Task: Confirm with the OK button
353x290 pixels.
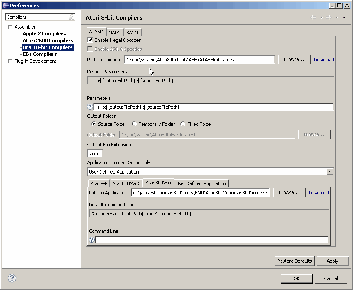Action: (296, 278)
